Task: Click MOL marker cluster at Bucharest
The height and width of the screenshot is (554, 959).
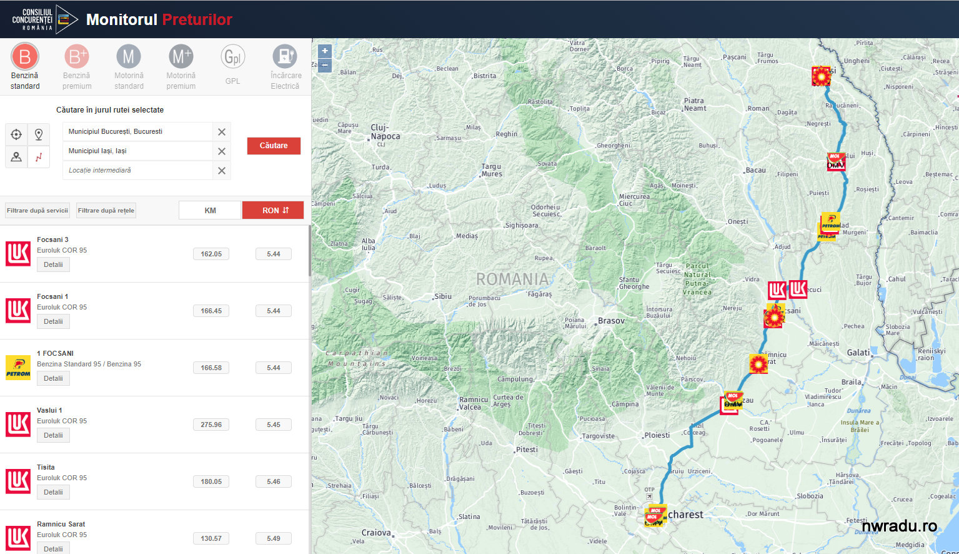Action: coord(655,516)
